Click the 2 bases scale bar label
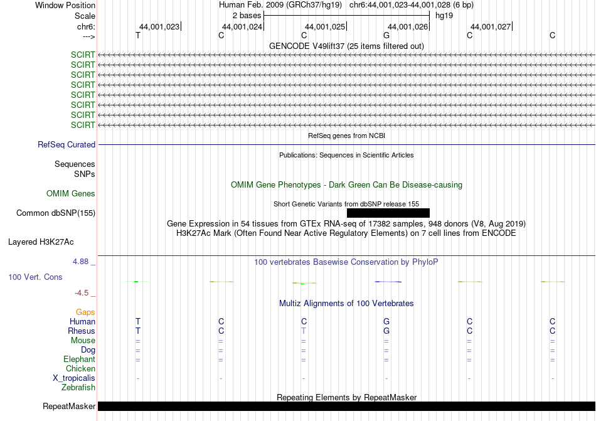596x421 pixels. tap(247, 16)
